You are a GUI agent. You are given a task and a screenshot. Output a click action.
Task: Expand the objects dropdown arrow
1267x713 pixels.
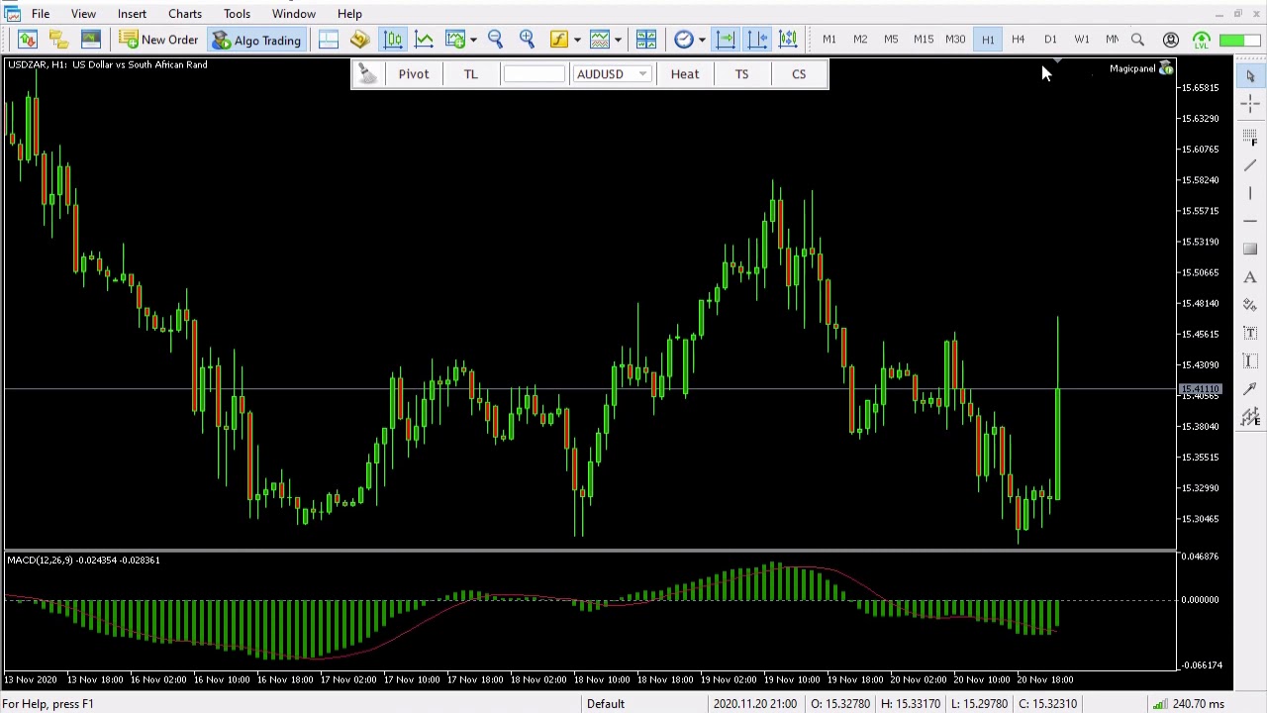618,40
